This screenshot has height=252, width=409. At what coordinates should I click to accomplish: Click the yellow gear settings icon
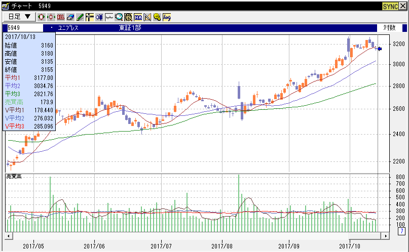click(x=157, y=17)
